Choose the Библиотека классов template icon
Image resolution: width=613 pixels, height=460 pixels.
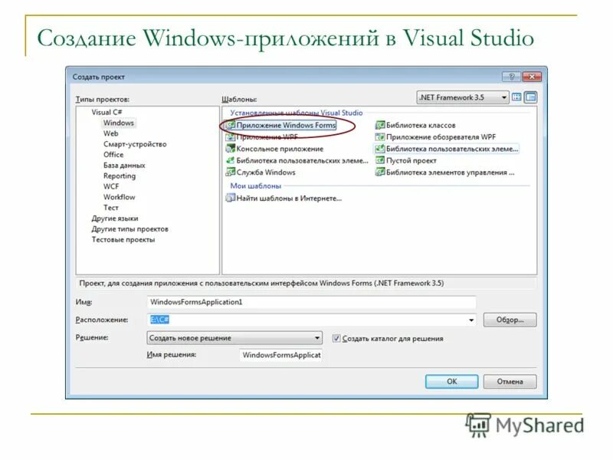[x=380, y=125]
